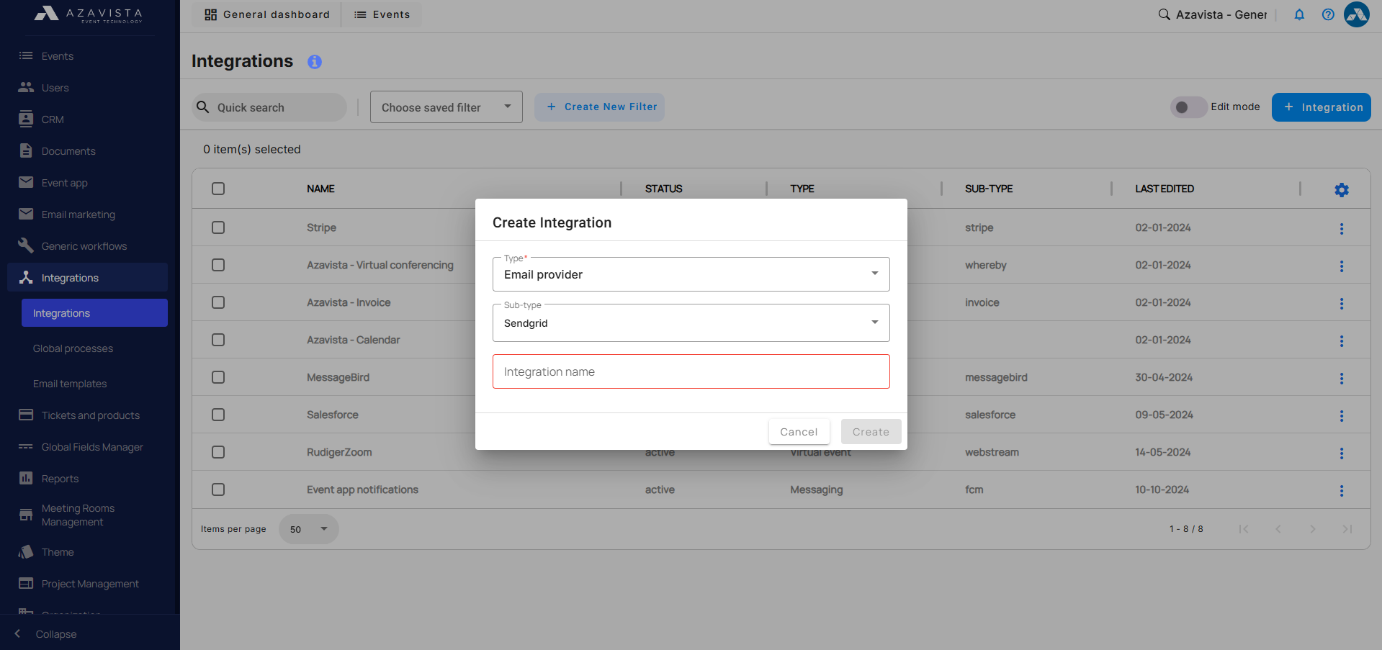Click the Event app envelope icon
Screen dimensions: 1382x650
(26, 182)
